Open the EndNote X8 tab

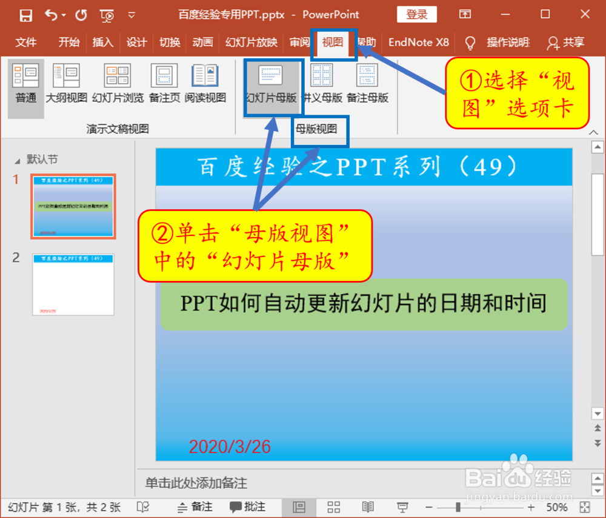pos(419,42)
